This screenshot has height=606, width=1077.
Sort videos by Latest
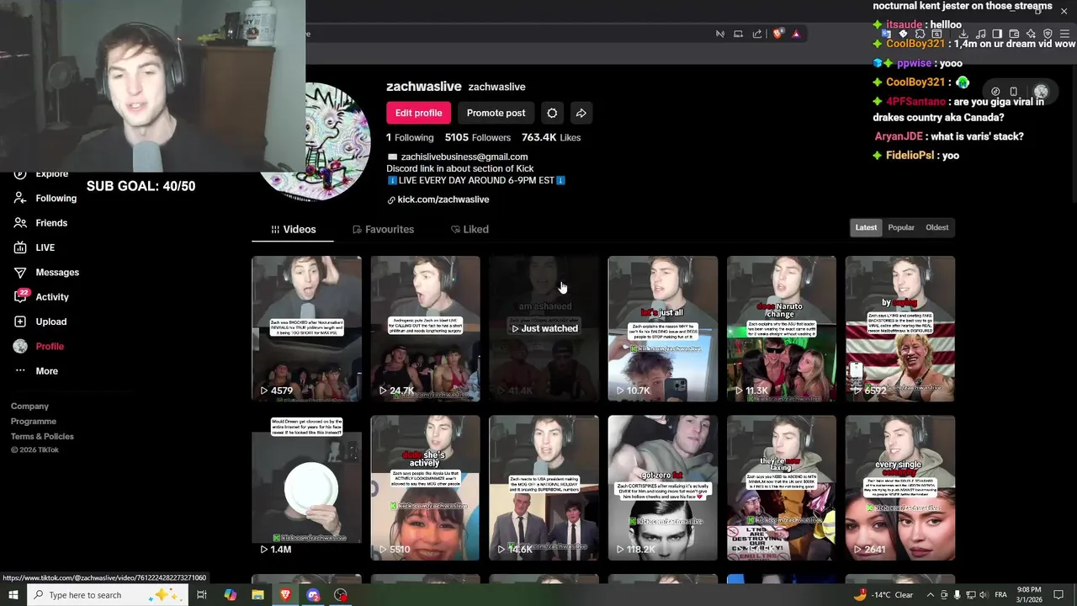pos(866,227)
